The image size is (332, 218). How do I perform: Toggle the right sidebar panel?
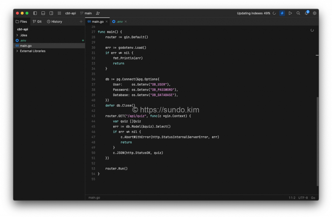51,13
